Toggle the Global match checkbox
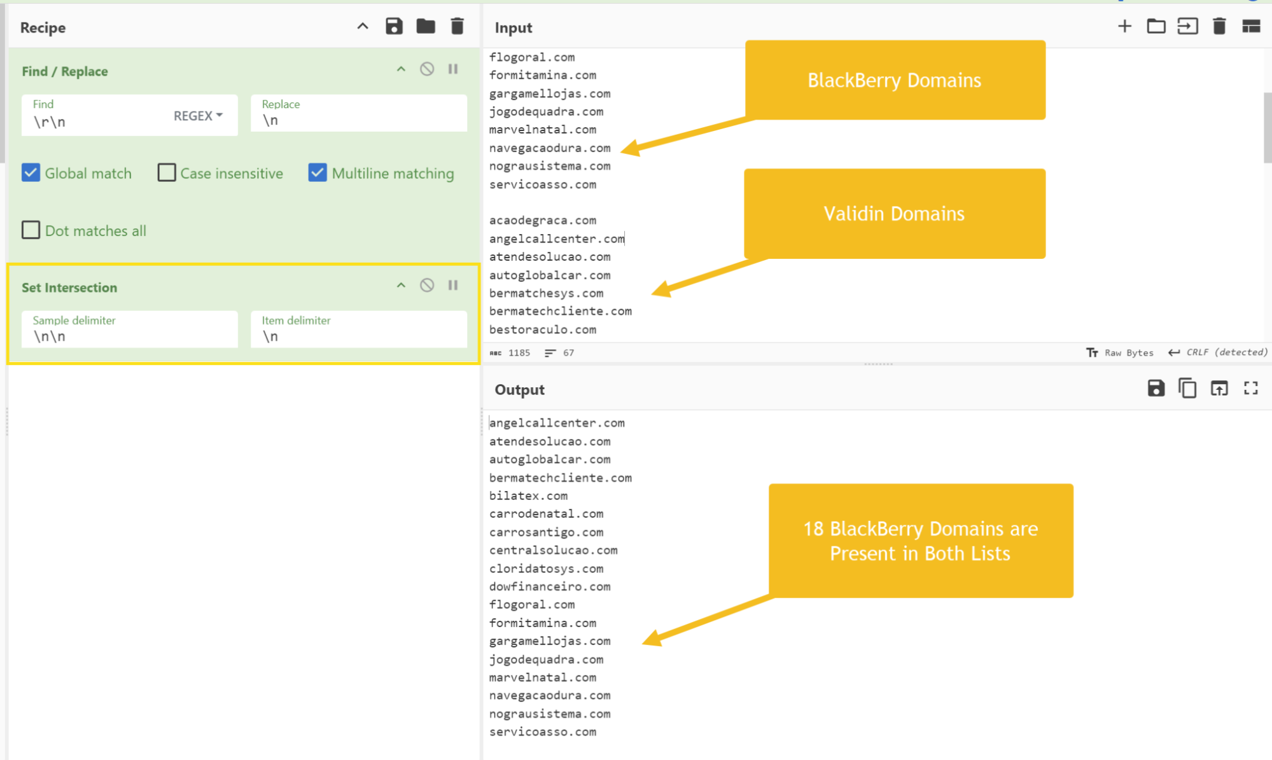Screen dimensions: 1272x760 click(32, 174)
